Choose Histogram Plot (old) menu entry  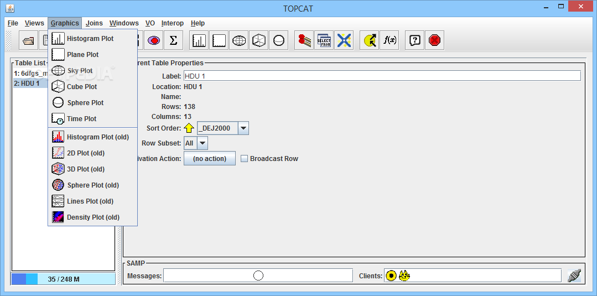[92, 137]
